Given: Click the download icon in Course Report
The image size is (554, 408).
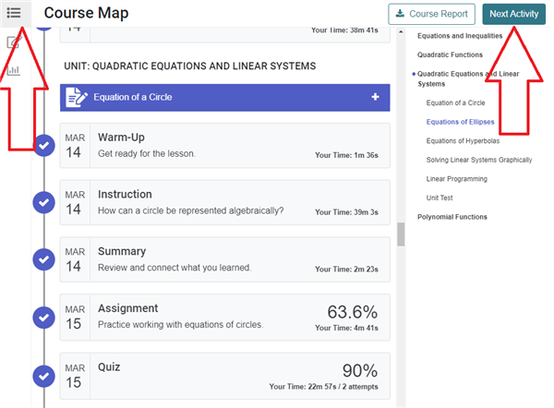Looking at the screenshot, I should point(400,14).
